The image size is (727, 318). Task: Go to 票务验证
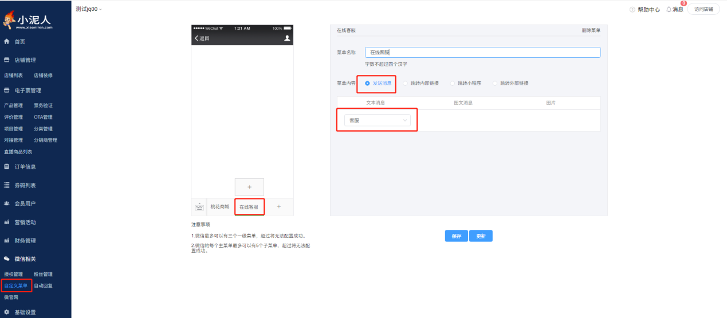(x=43, y=106)
